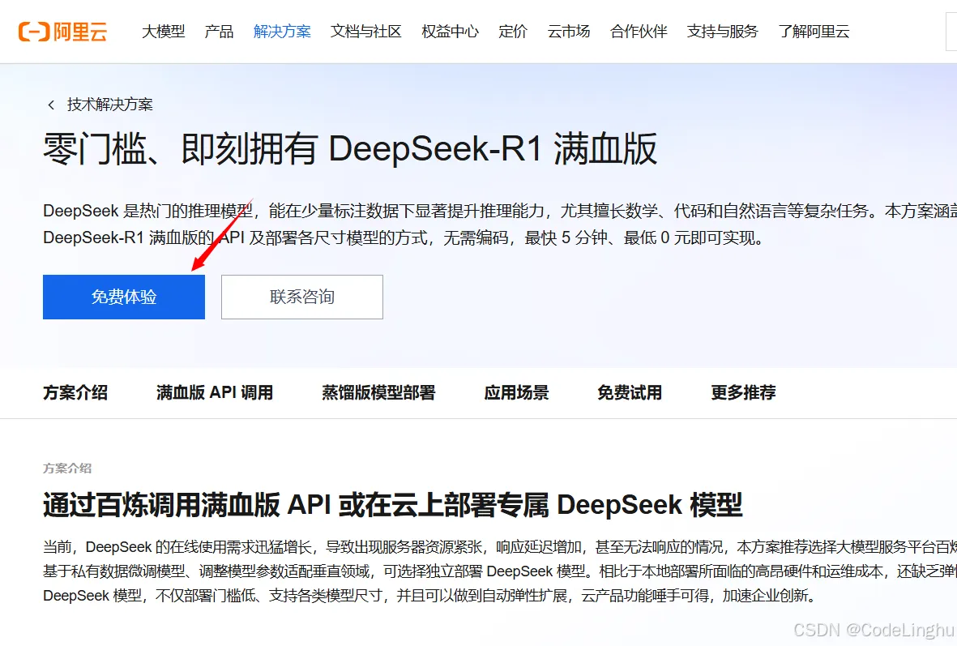Switch to the 方案介绍 tab

(75, 392)
